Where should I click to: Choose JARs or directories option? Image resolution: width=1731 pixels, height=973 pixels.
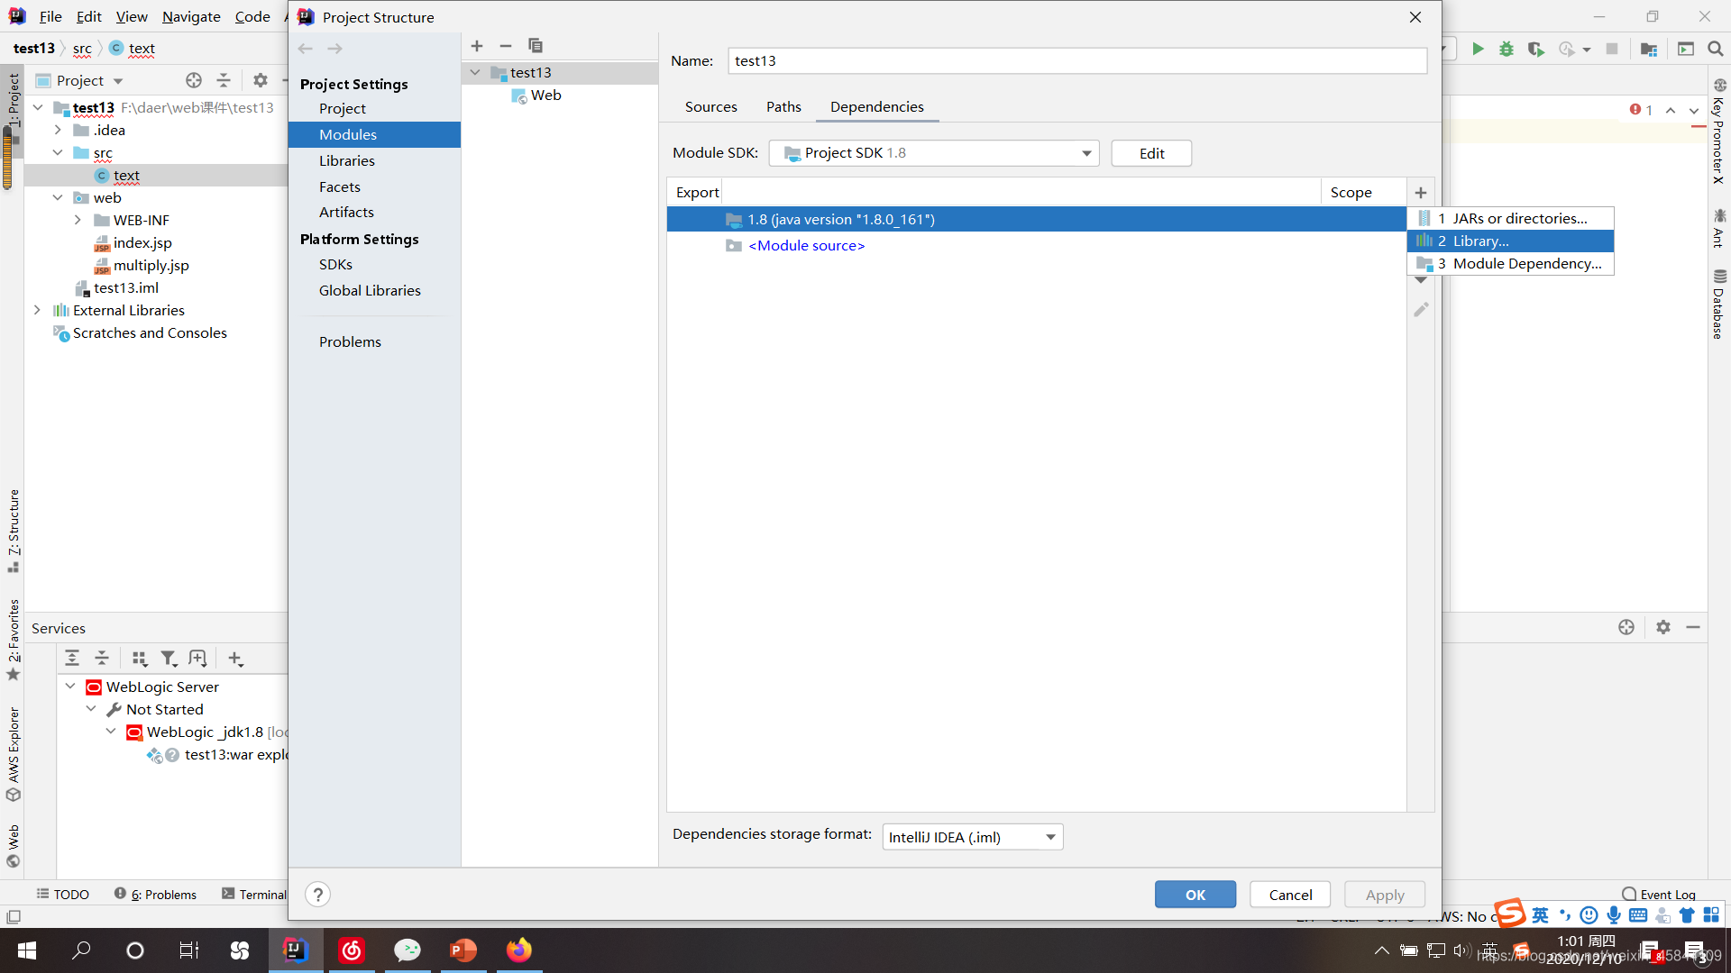click(1510, 218)
